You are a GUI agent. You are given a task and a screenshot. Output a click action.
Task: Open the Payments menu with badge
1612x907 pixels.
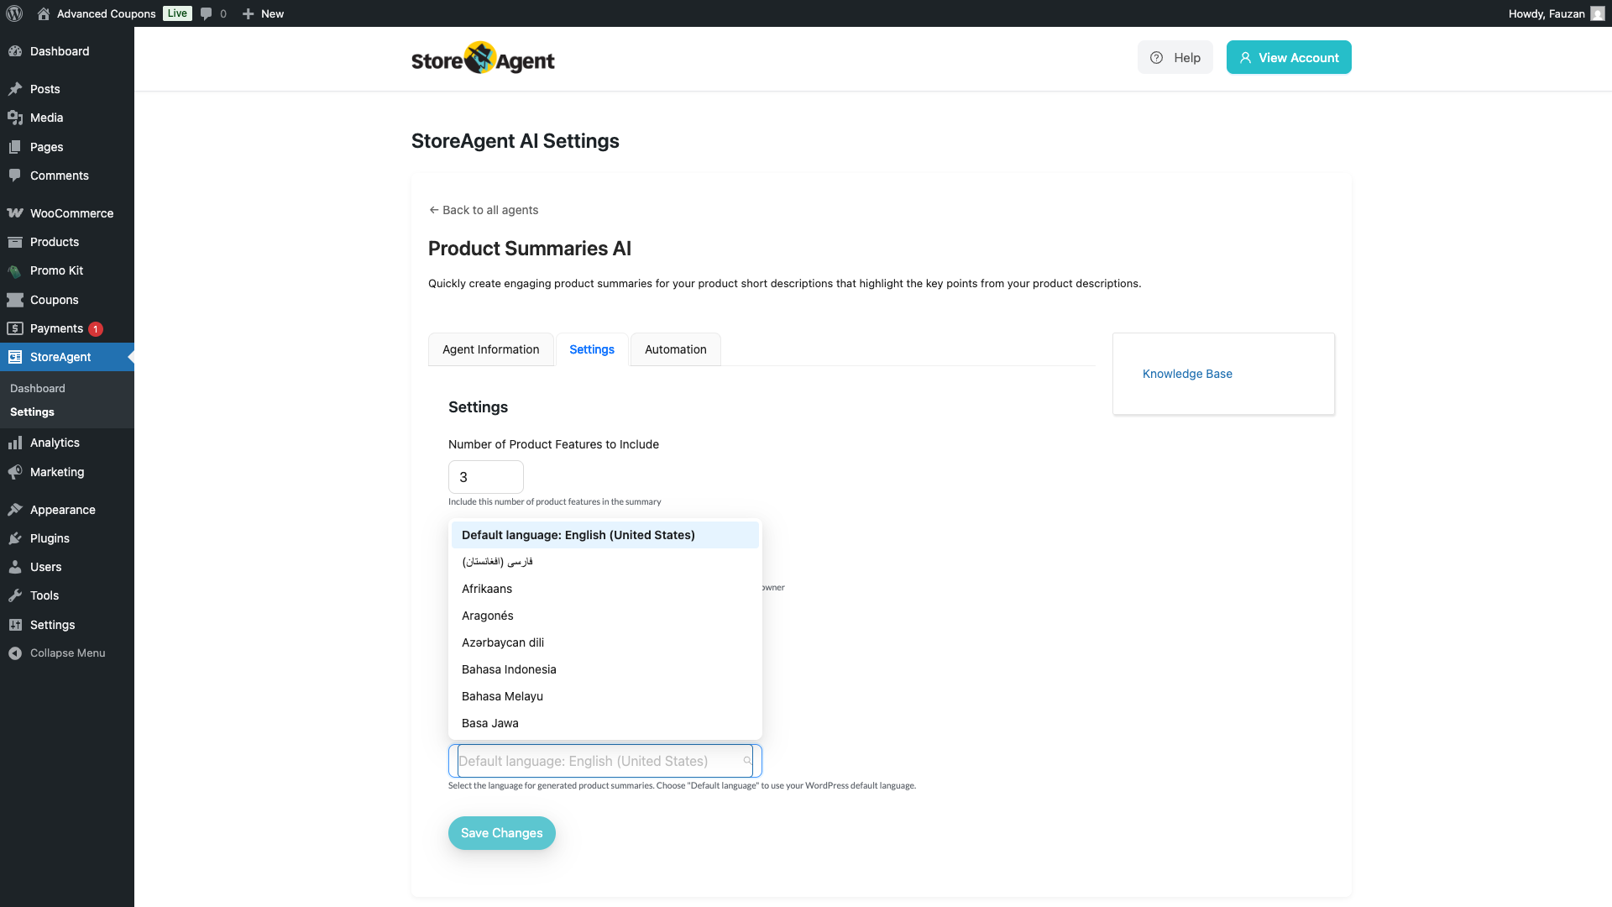pos(56,328)
